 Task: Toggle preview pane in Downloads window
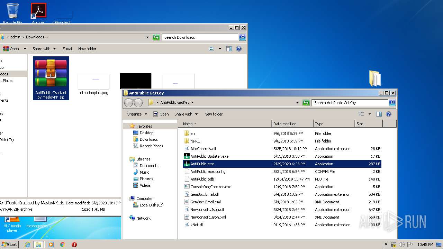pos(229,49)
